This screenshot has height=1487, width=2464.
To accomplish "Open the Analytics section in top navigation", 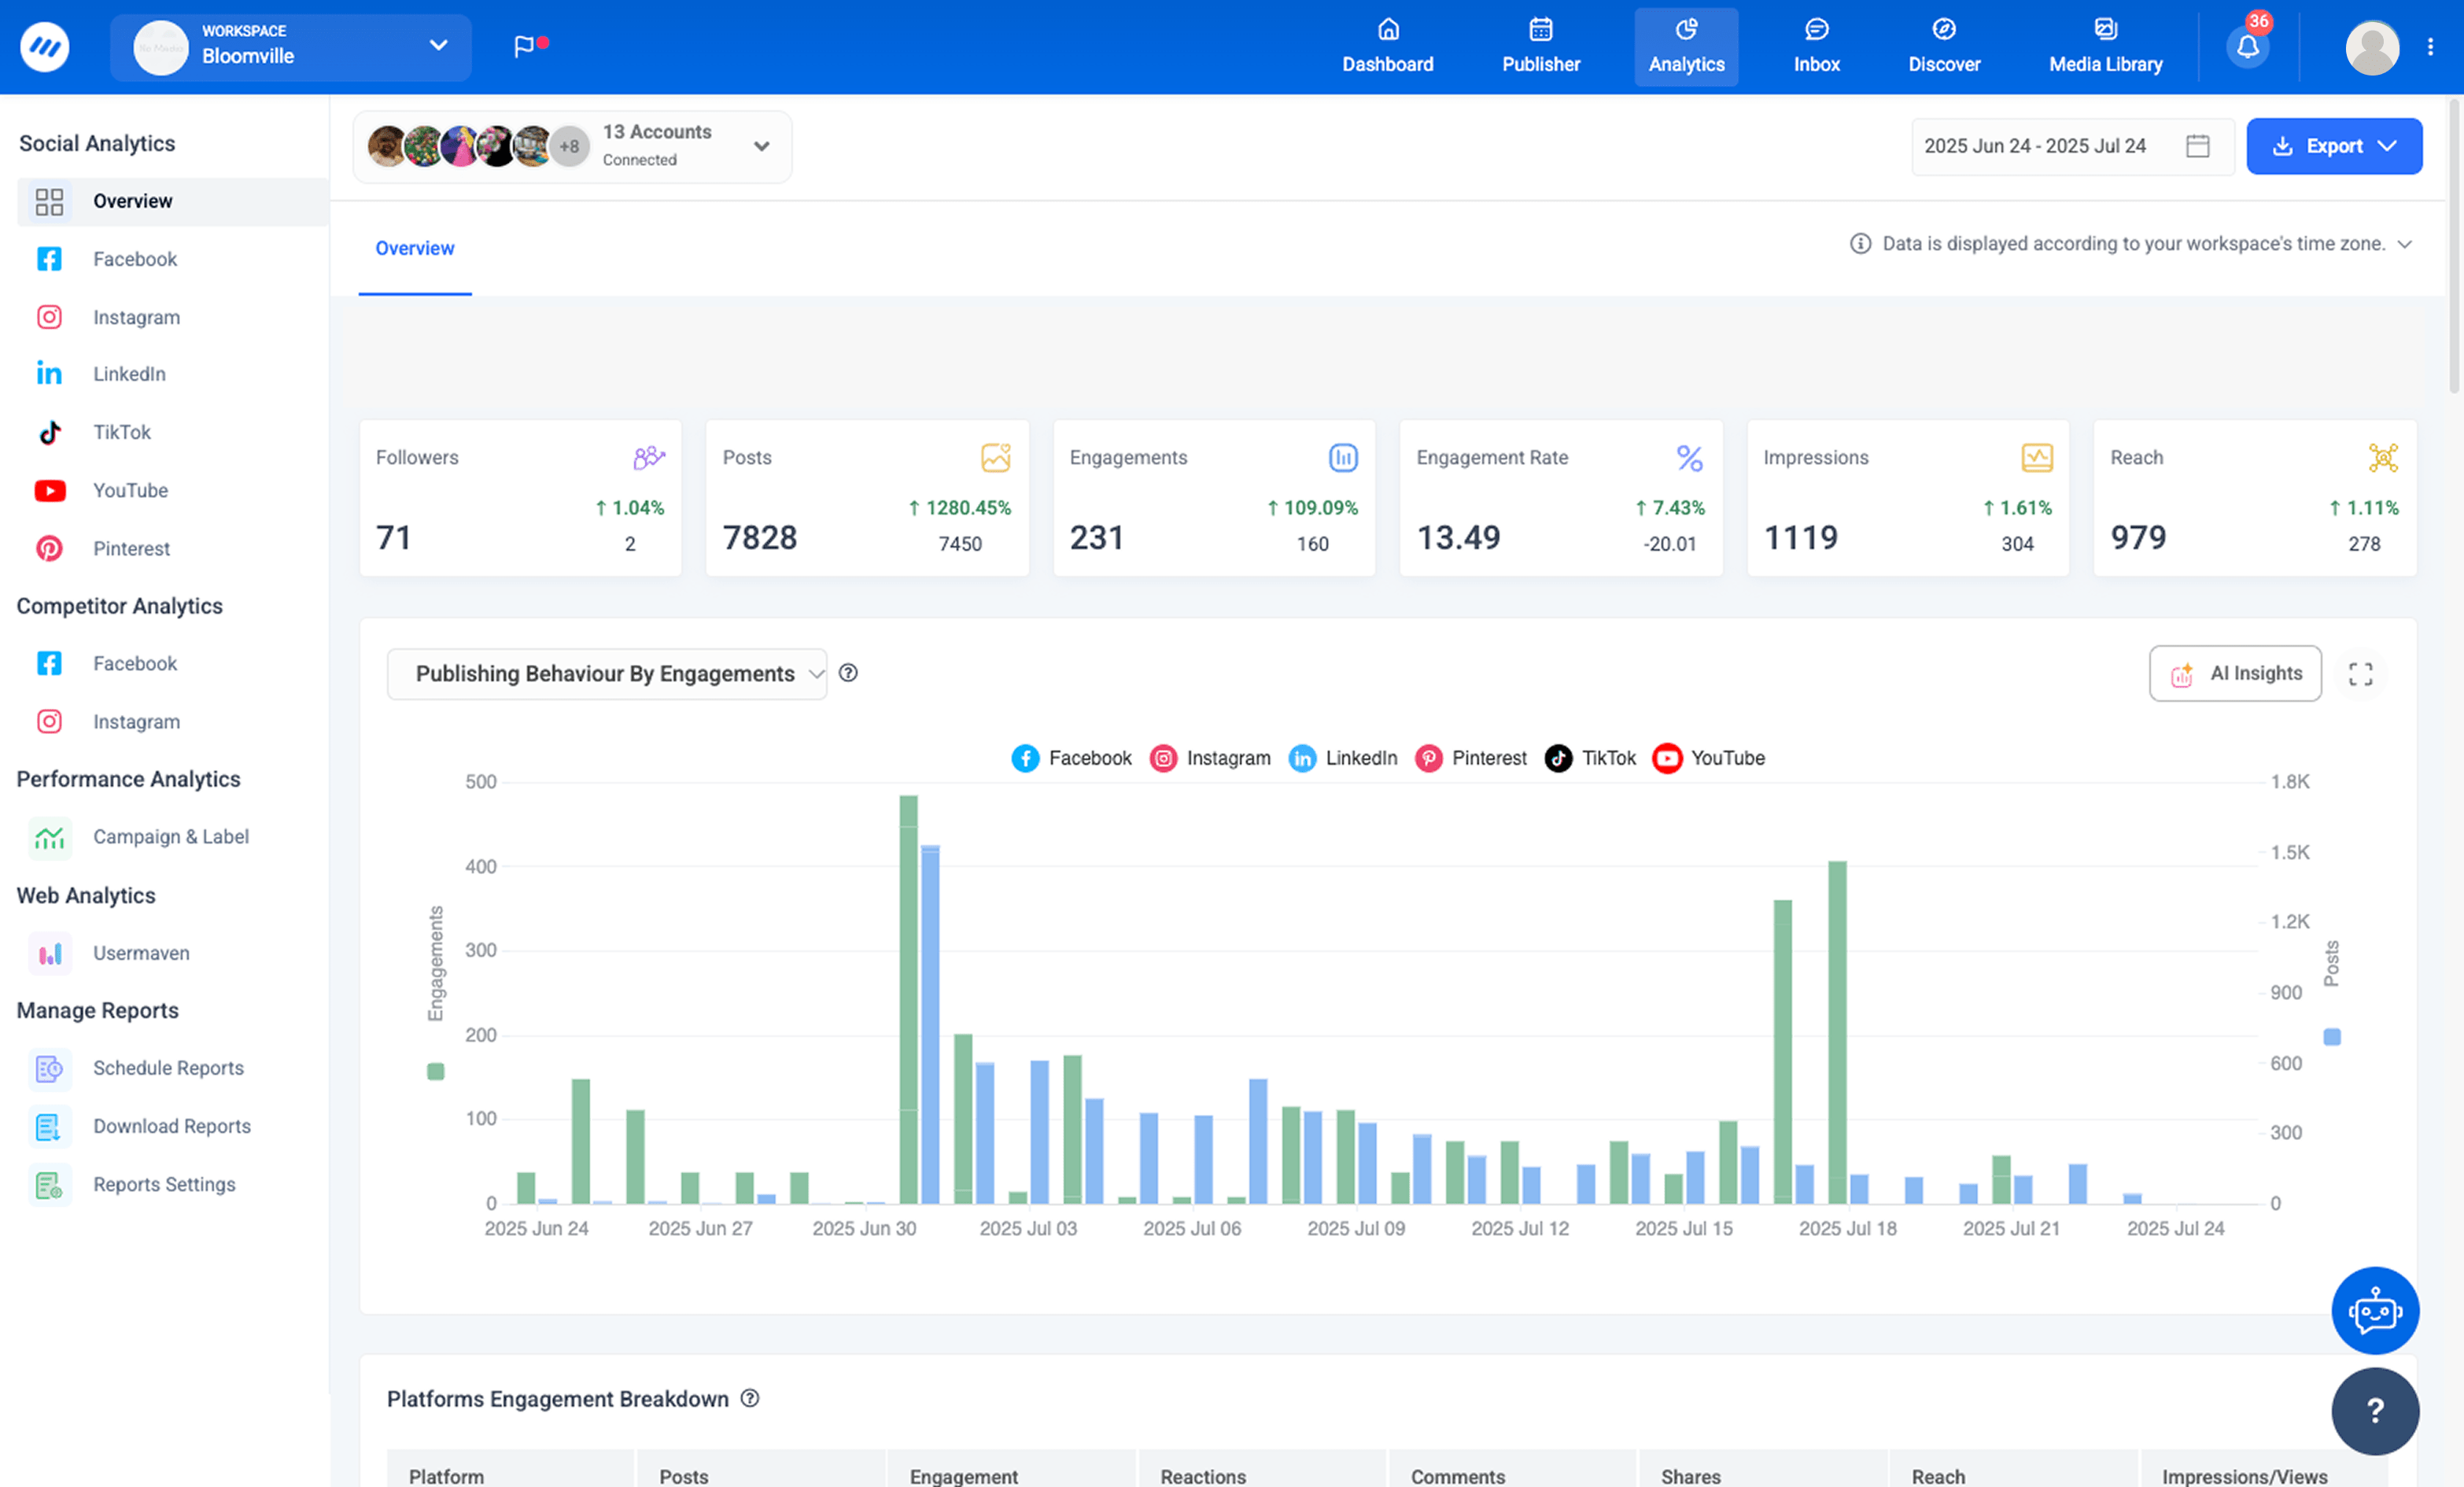I will pyautogui.click(x=1685, y=46).
